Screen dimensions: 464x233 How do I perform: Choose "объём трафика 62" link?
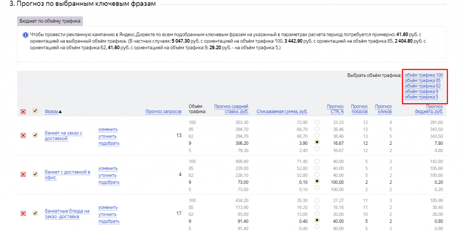pyautogui.click(x=422, y=86)
